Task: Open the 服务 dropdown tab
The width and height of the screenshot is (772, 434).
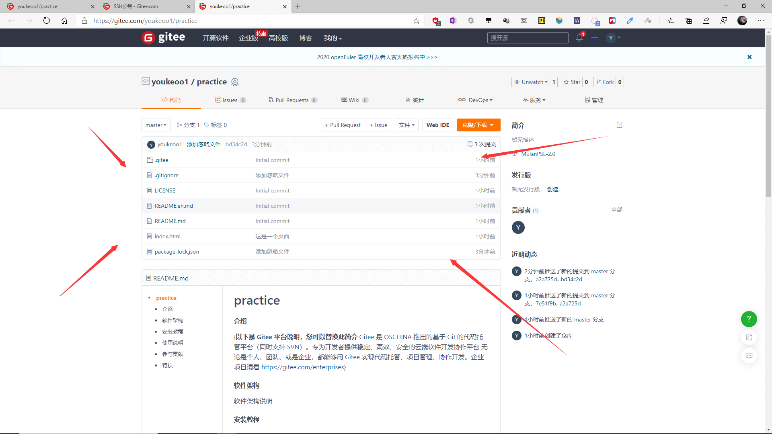Action: [534, 100]
